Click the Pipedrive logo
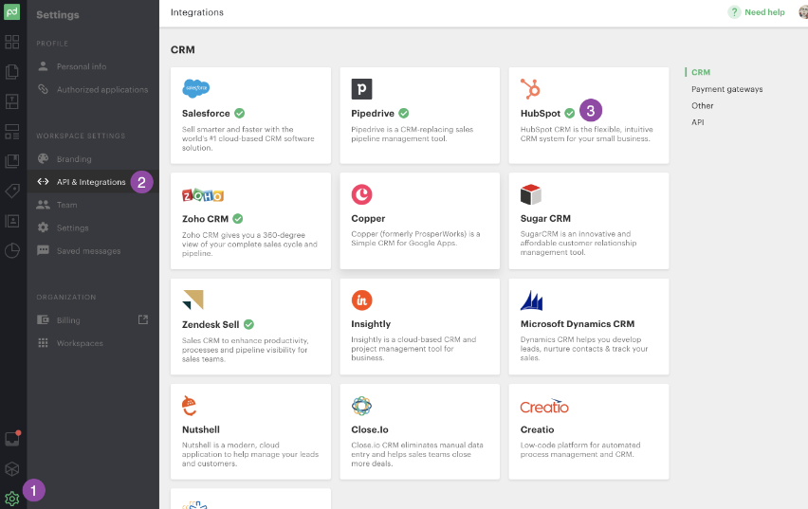 coord(361,89)
